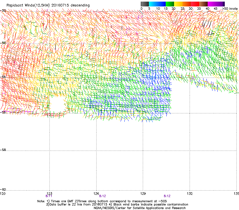The height and width of the screenshot is (210, 239).
Task: Click the 'Data buffer is 22 hrs' note line
Action: click(x=117, y=205)
